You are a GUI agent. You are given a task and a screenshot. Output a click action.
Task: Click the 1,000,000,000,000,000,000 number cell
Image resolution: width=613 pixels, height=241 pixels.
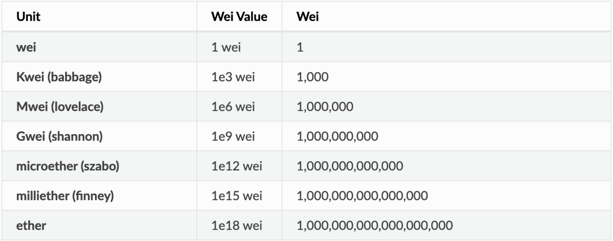point(375,226)
